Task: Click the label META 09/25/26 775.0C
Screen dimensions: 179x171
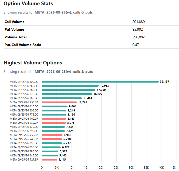Action: [24, 115]
